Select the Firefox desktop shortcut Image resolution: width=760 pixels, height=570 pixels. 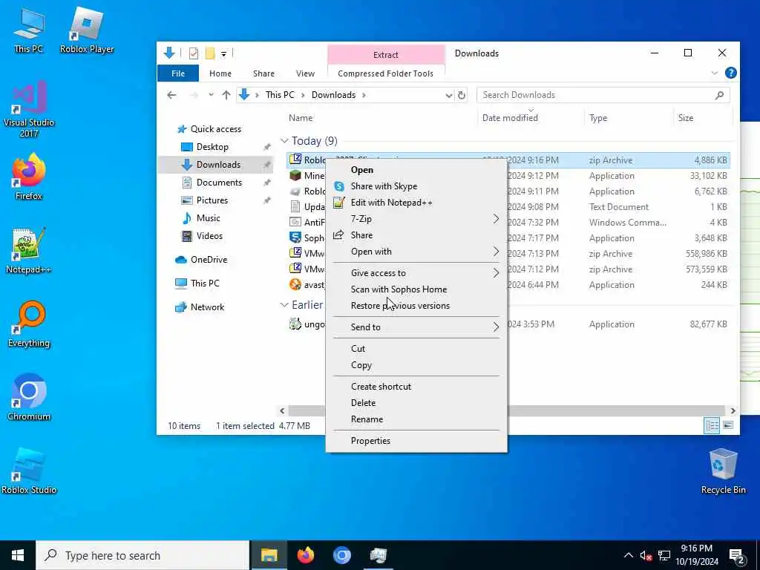point(29,177)
